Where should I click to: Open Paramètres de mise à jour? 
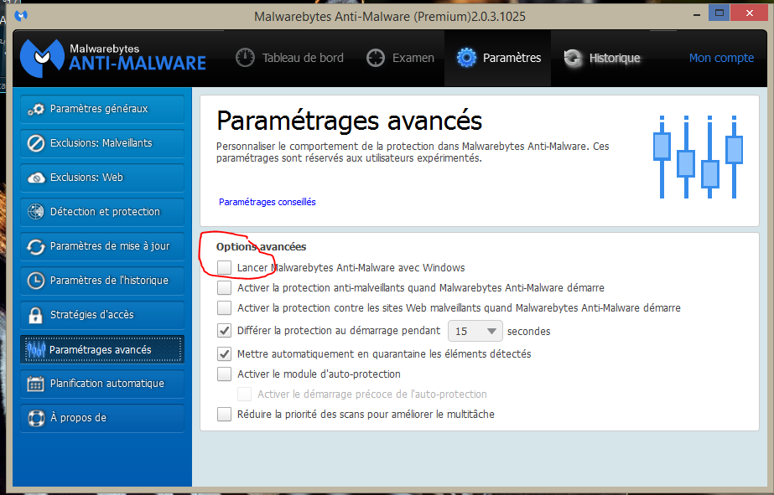[102, 246]
